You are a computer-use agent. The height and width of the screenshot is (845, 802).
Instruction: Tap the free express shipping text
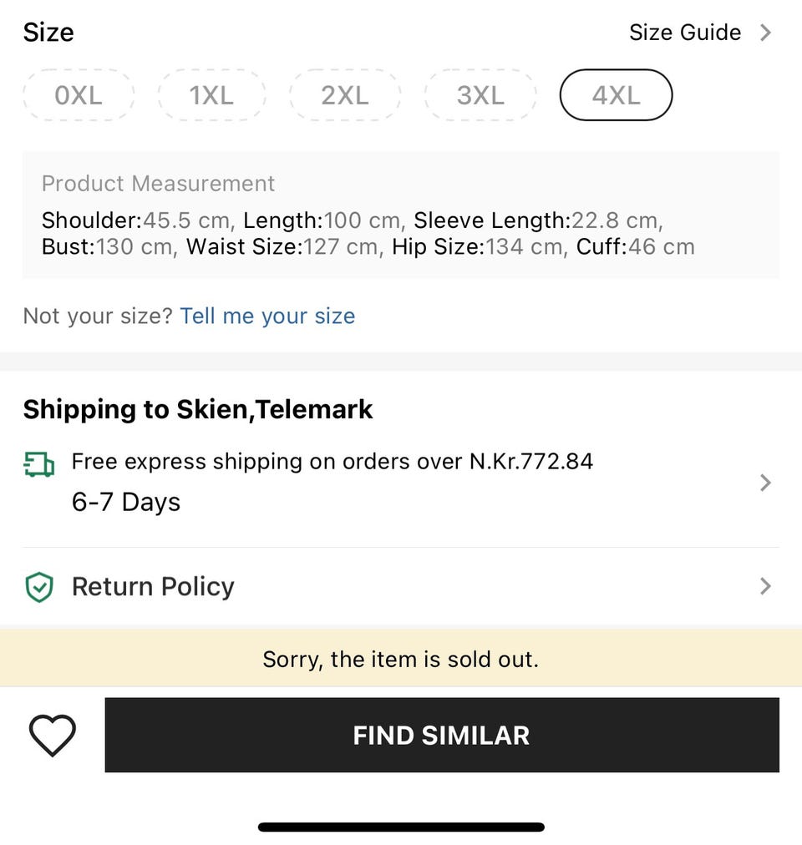332,461
